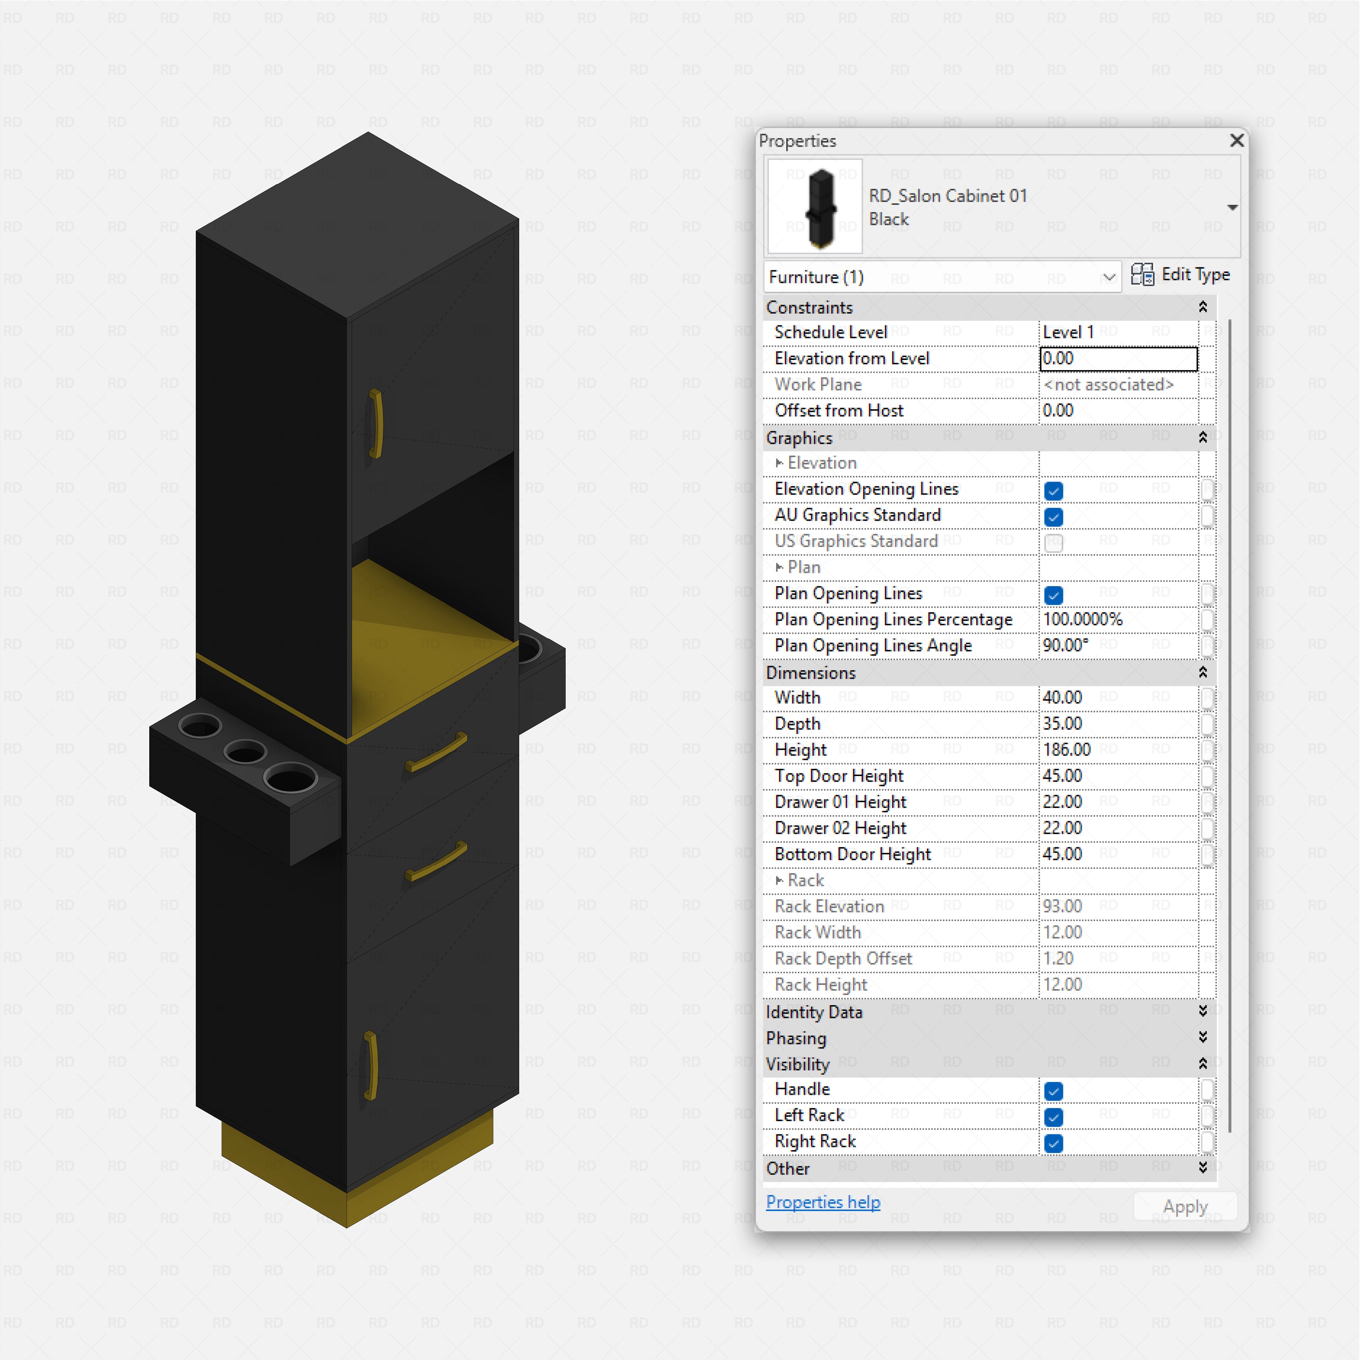Collapse the Constraints section
The height and width of the screenshot is (1360, 1360).
click(1204, 307)
